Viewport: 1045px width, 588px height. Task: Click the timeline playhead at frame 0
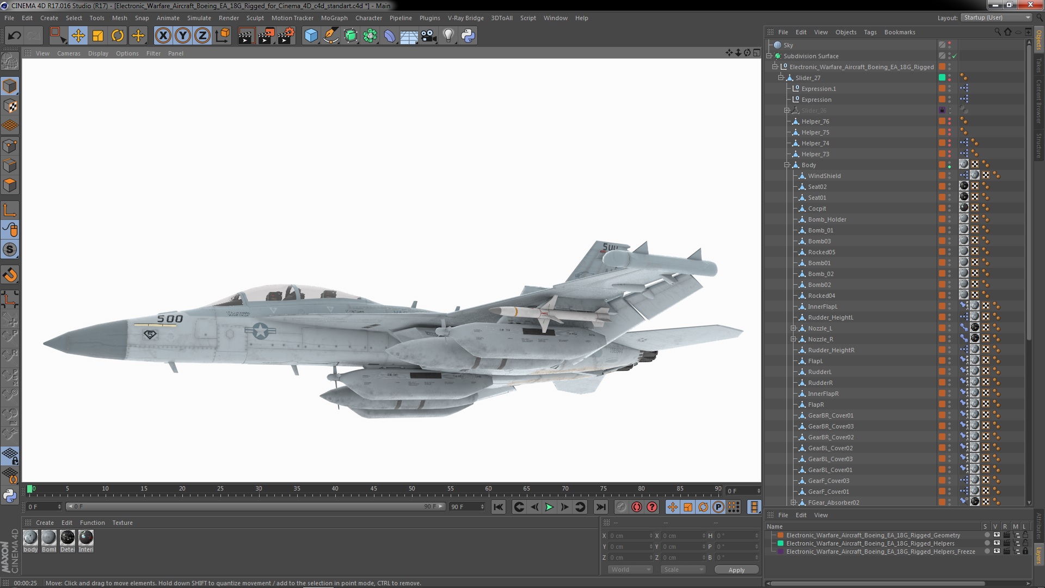(x=30, y=489)
